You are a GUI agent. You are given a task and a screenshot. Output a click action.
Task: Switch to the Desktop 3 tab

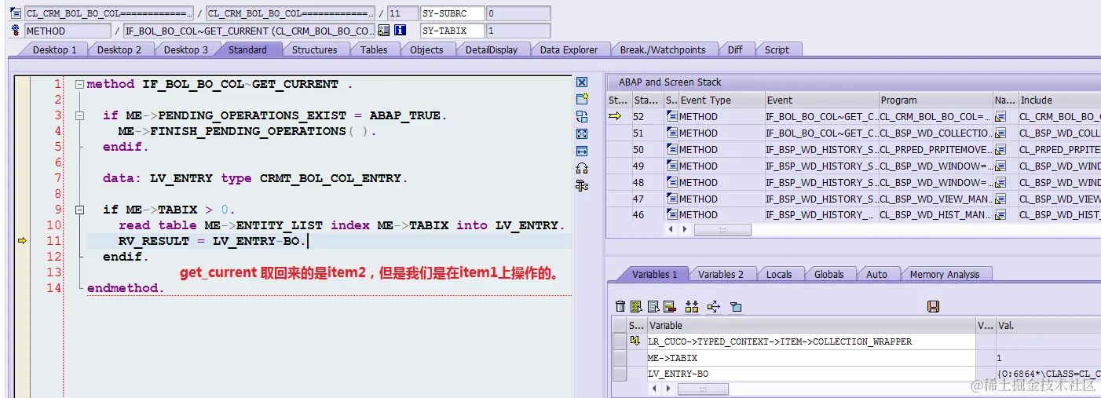pyautogui.click(x=186, y=49)
